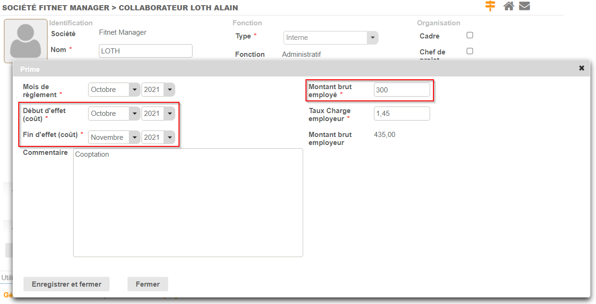Open Mois de règlement month dropdown
This screenshot has height=304, width=596.
(x=114, y=90)
